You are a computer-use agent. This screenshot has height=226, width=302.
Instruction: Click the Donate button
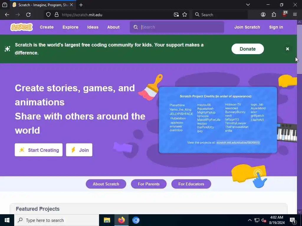point(247,49)
